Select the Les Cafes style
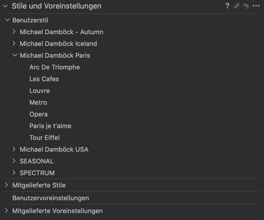 [44, 79]
